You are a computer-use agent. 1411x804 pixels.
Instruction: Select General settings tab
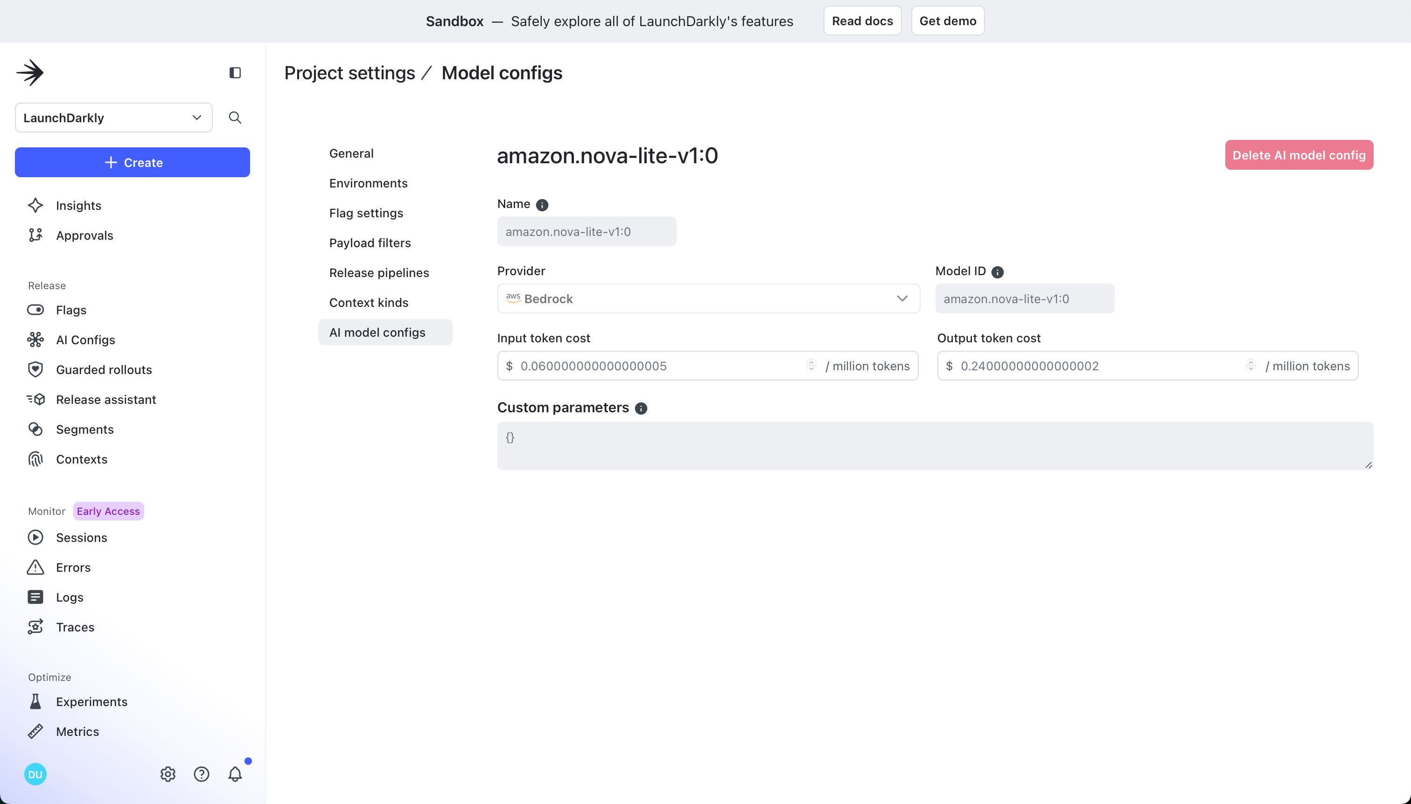point(351,153)
